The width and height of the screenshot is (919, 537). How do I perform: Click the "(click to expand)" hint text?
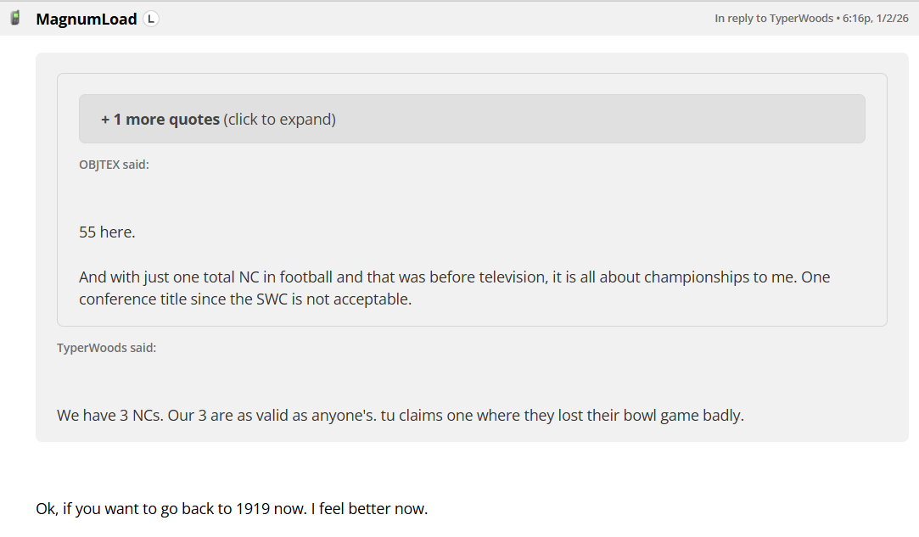click(280, 120)
